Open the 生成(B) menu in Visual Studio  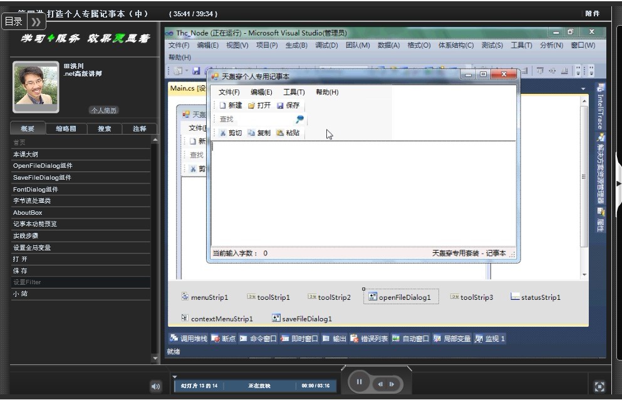pos(296,45)
